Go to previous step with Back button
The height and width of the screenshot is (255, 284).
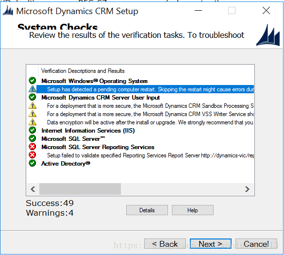(165, 244)
